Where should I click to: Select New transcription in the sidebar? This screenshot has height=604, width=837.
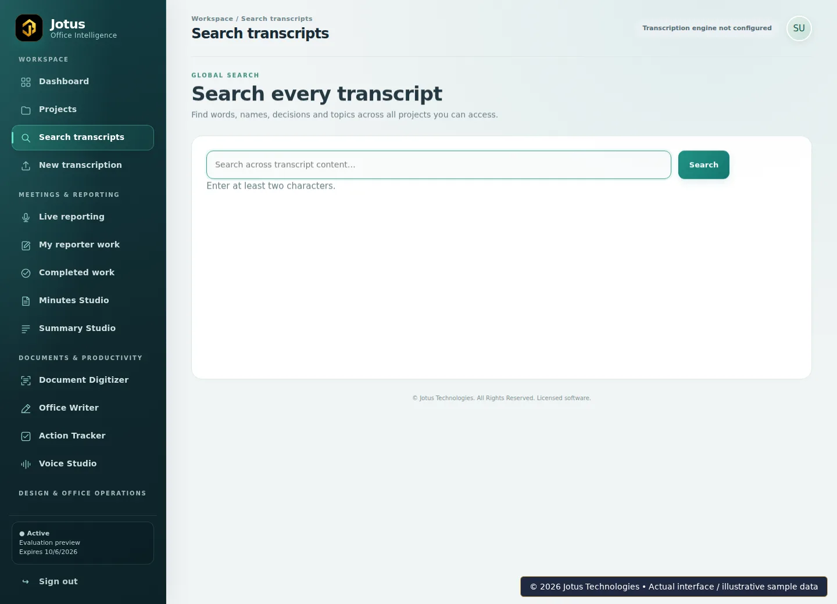click(83, 166)
